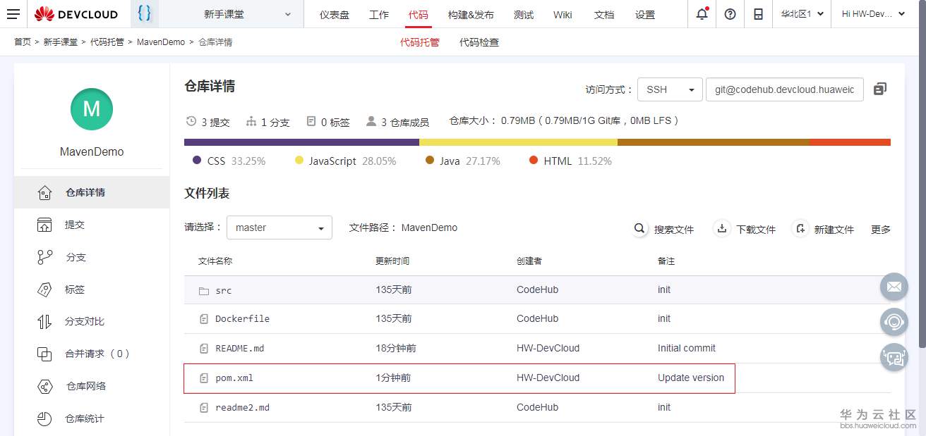The width and height of the screenshot is (926, 436).
Task: Copy the repository URL with clipboard icon
Action: 880,89
